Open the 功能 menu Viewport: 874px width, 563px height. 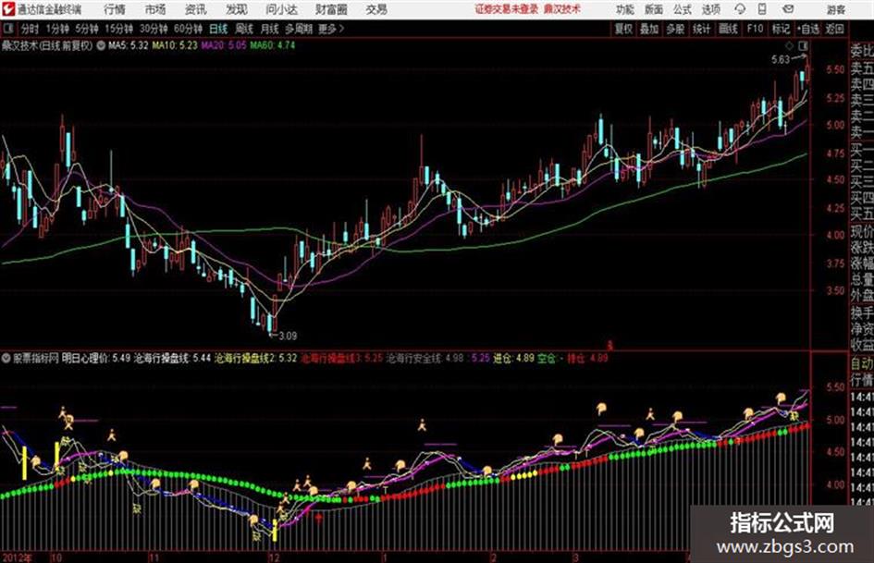click(625, 9)
